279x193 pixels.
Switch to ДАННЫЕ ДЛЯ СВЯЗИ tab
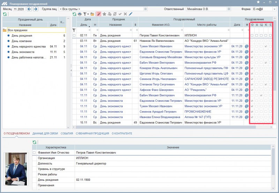[45, 133]
